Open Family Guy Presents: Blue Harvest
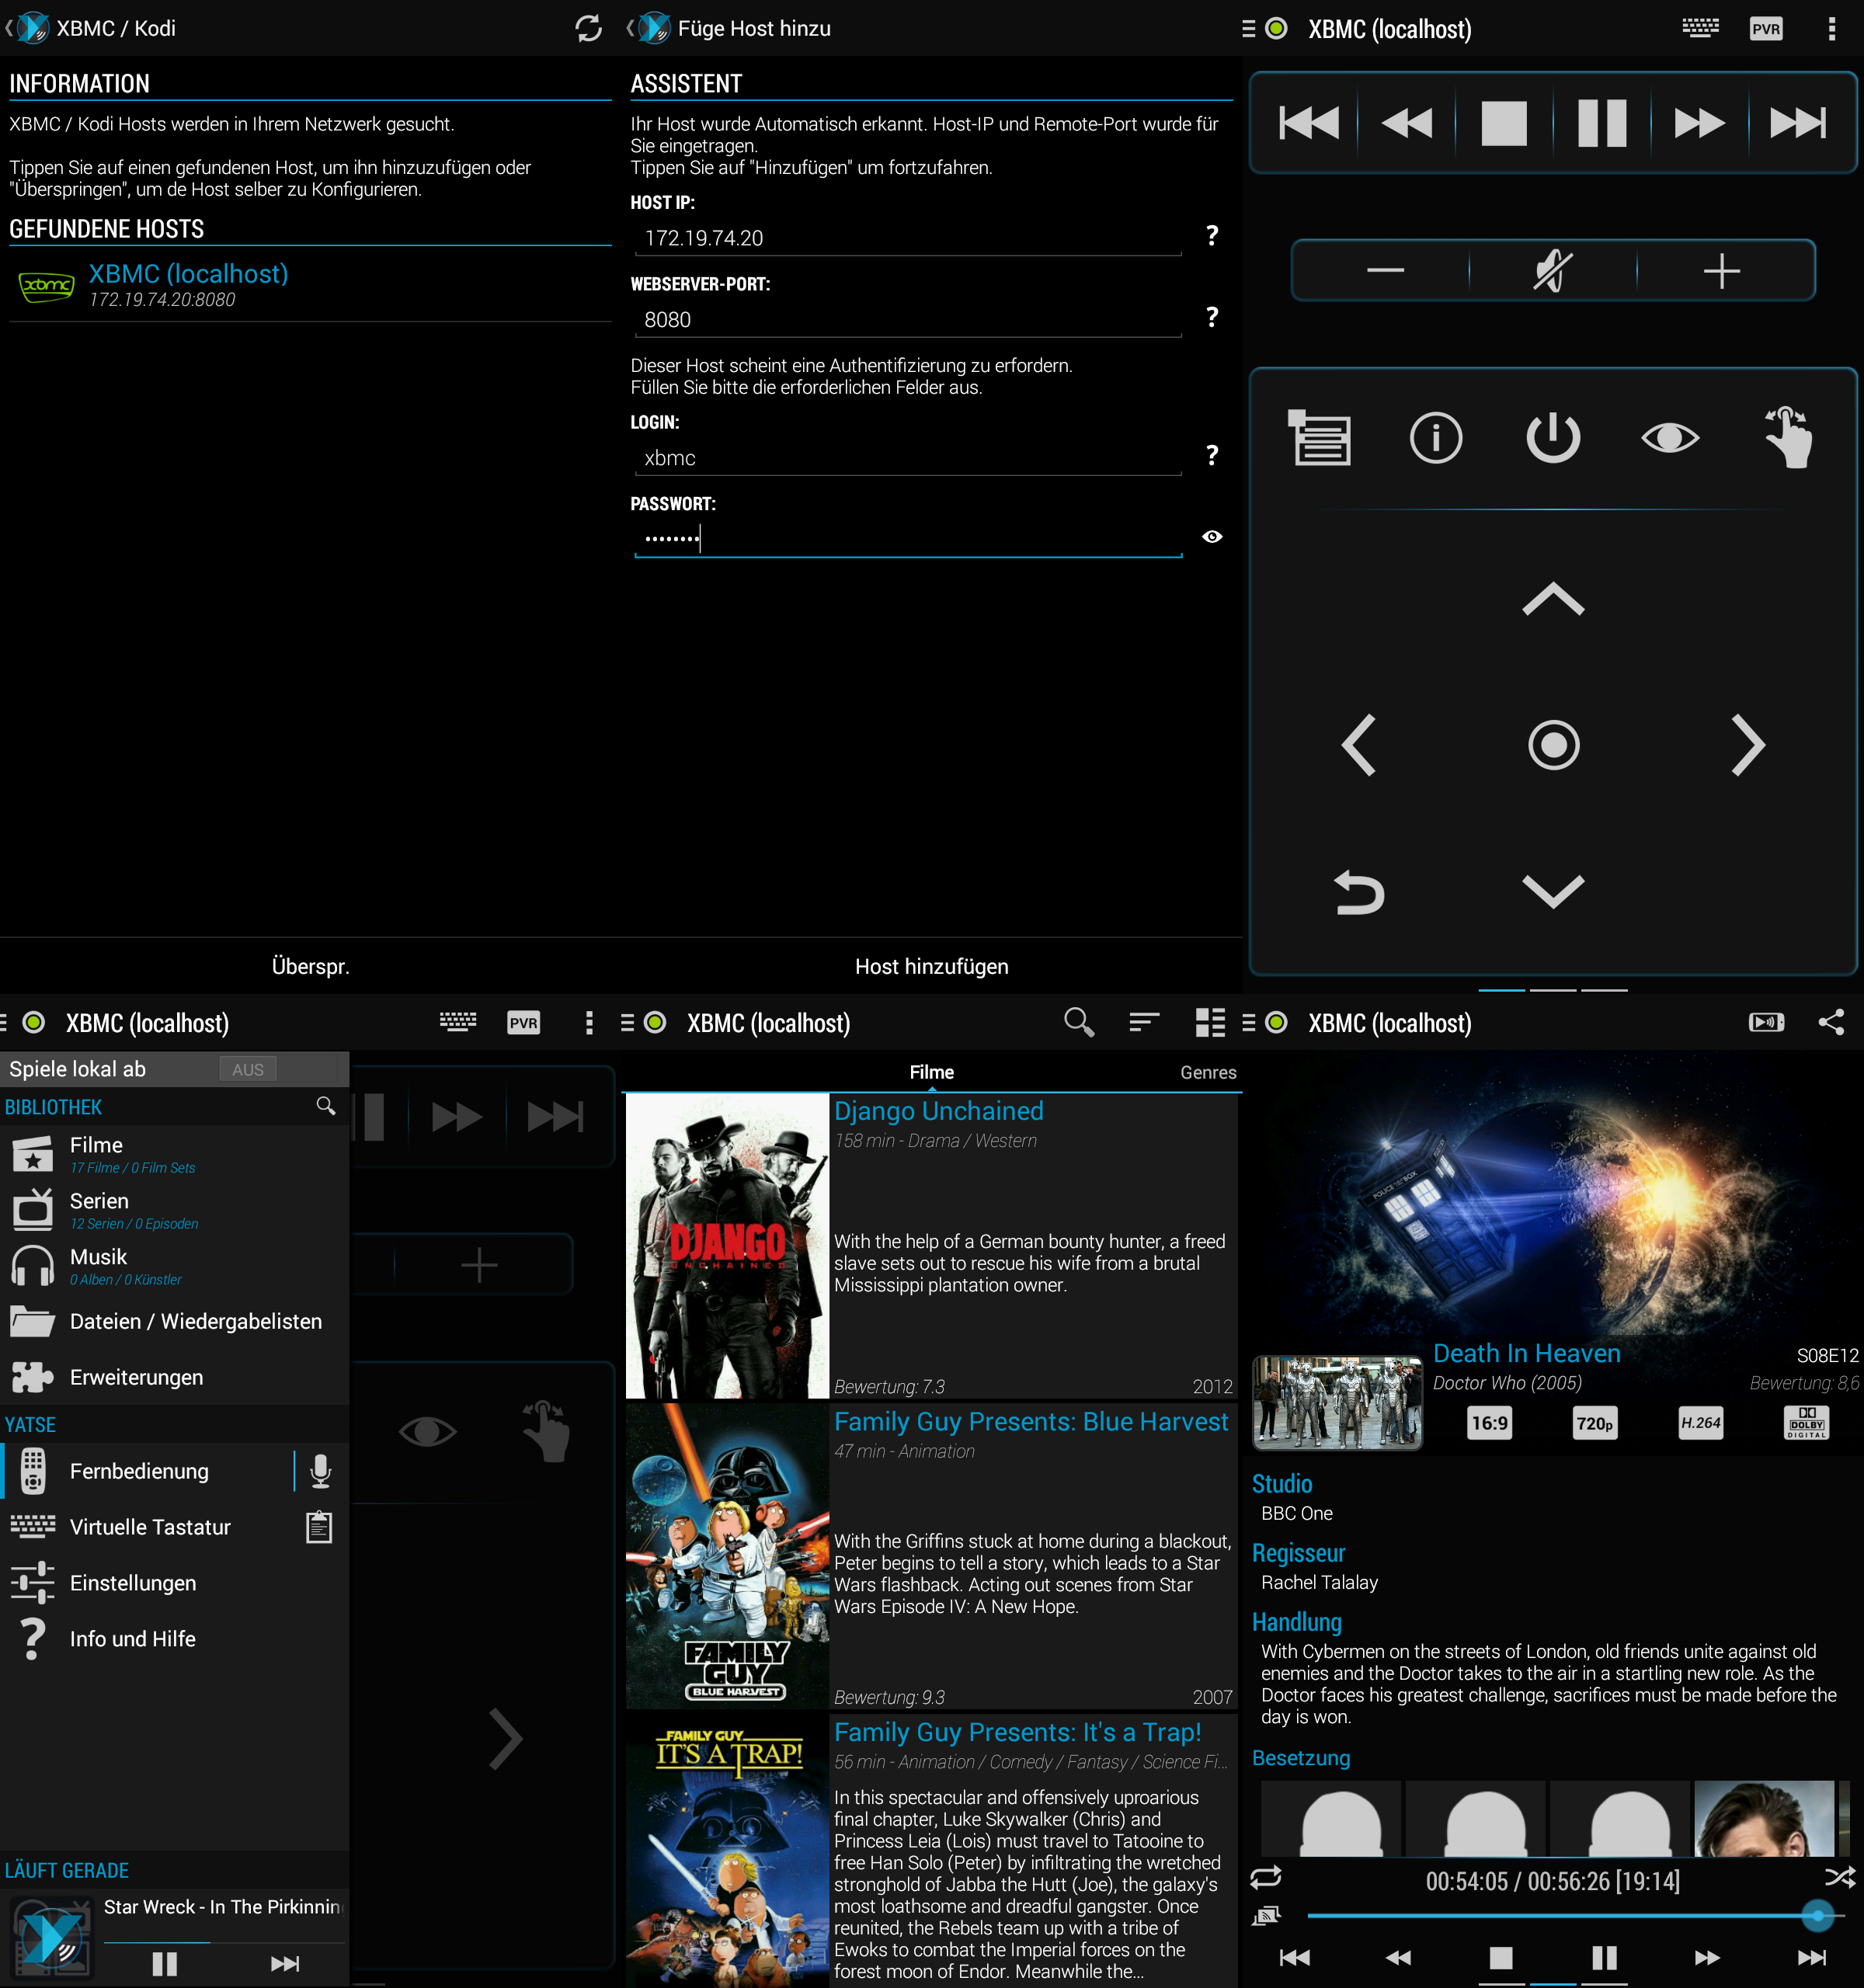The height and width of the screenshot is (1988, 1864). click(931, 1557)
